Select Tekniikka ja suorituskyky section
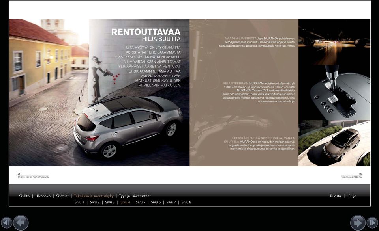Screen dimensions: 379x231 (x=94, y=196)
